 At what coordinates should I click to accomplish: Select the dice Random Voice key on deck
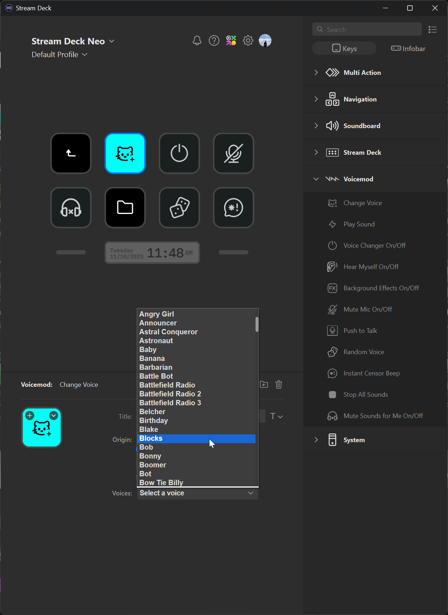[x=179, y=208]
